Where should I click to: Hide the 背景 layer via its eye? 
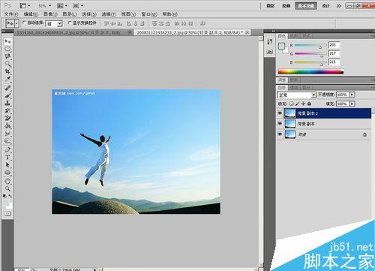pyautogui.click(x=280, y=134)
